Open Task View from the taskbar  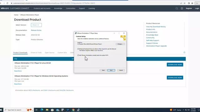point(37,110)
